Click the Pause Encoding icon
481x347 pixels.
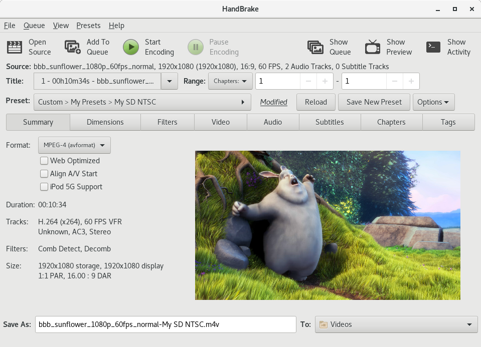[196, 47]
